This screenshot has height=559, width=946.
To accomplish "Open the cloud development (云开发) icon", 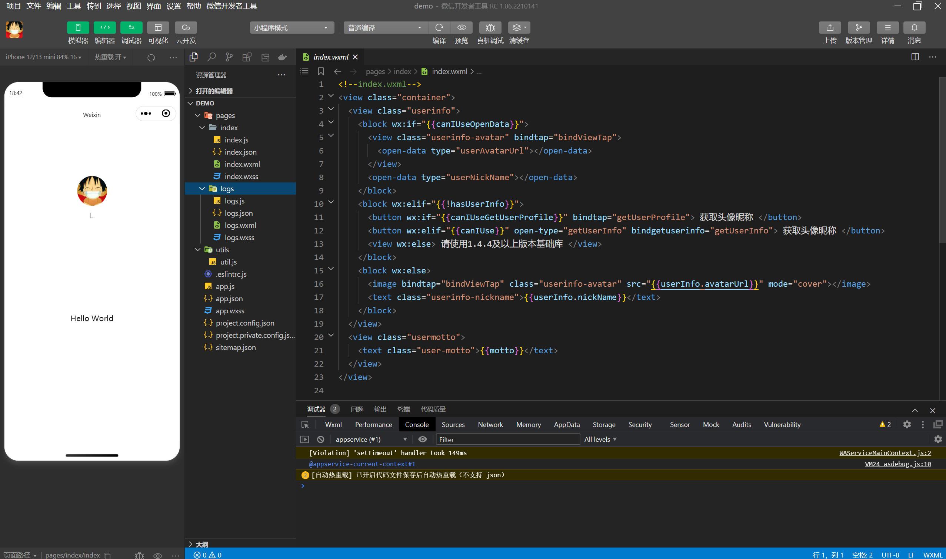I will coord(186,27).
